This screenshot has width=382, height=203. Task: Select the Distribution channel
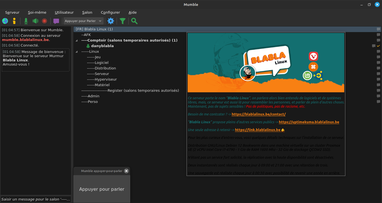pyautogui.click(x=101, y=68)
